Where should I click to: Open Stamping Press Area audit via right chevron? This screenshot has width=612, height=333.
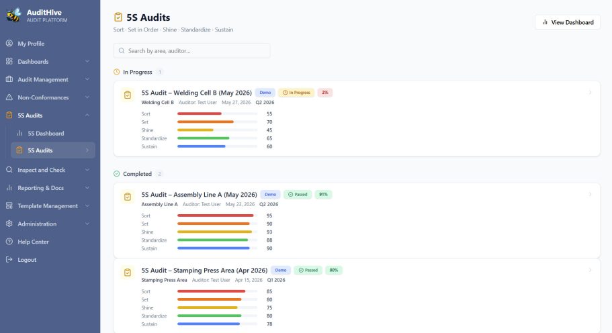point(590,270)
